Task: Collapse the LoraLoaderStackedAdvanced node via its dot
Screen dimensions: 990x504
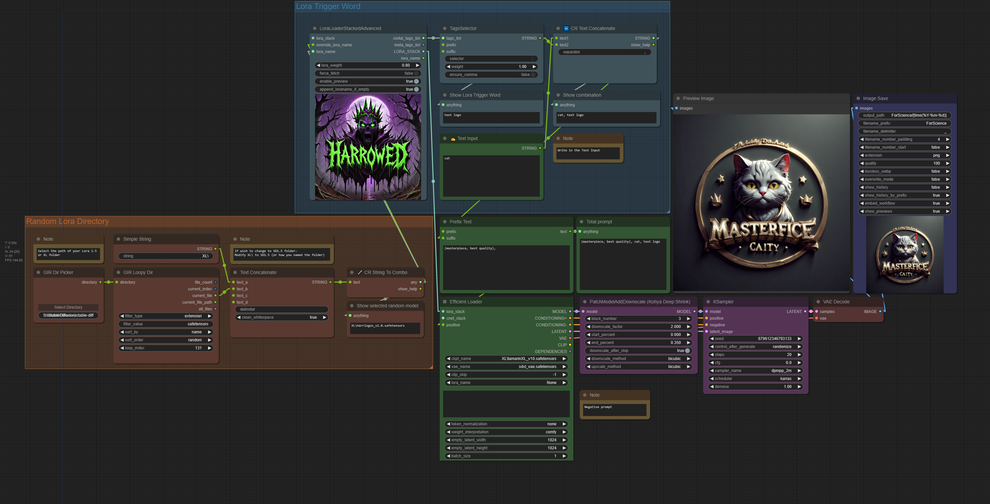Action: tap(314, 28)
